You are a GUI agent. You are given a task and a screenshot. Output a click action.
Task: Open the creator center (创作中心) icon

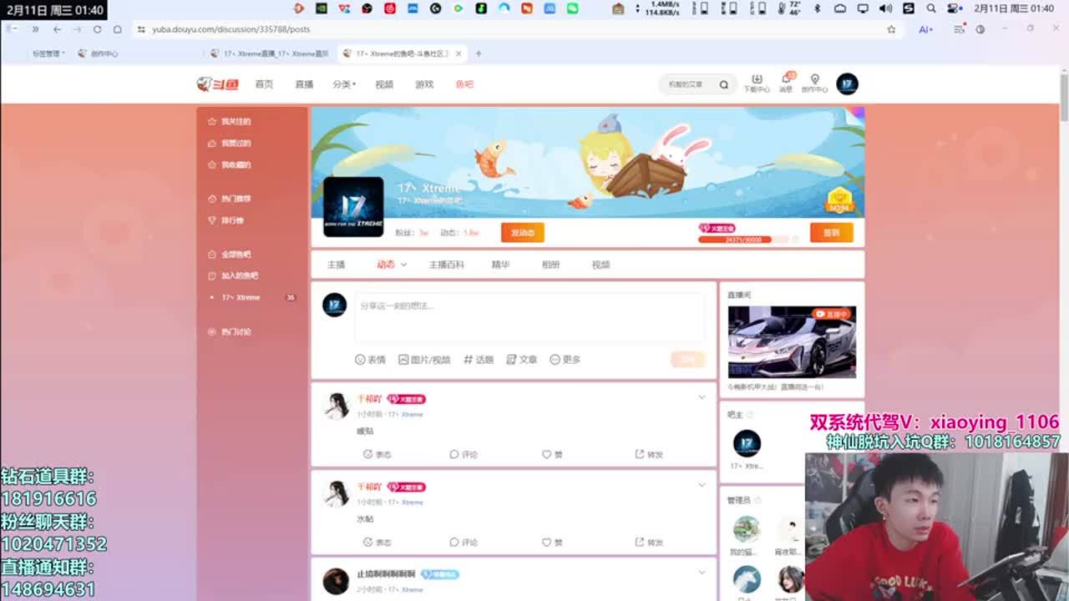click(814, 80)
